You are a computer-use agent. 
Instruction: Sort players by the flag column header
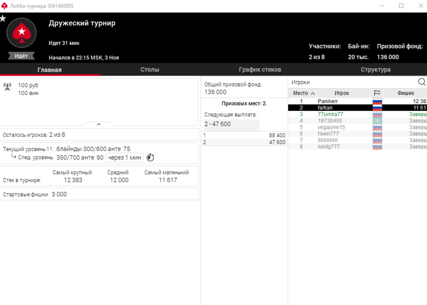[x=377, y=93]
